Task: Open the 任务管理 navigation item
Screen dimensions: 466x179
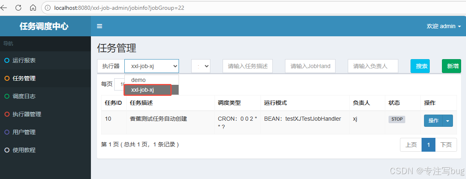Action: [46, 79]
